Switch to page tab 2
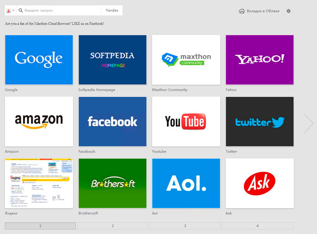The image size is (317, 234). pyautogui.click(x=112, y=226)
